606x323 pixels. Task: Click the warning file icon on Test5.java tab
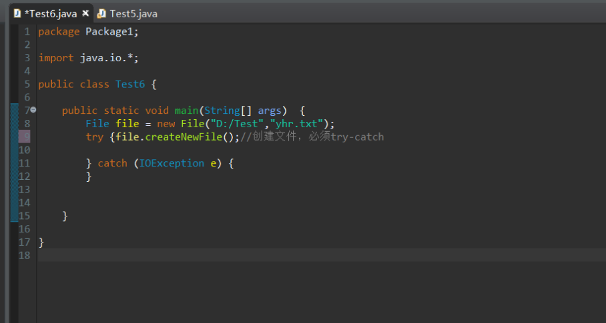tap(101, 13)
